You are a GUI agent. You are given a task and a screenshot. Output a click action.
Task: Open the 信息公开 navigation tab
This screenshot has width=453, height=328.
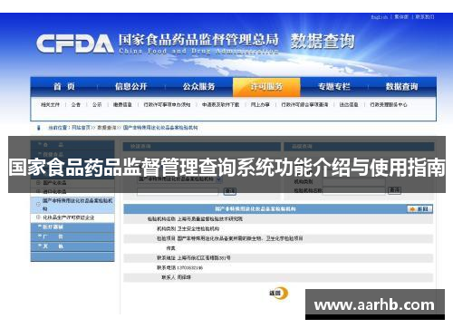[x=130, y=87]
